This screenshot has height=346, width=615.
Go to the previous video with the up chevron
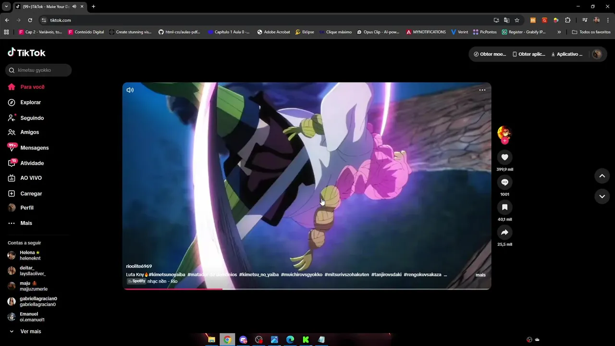(x=602, y=176)
